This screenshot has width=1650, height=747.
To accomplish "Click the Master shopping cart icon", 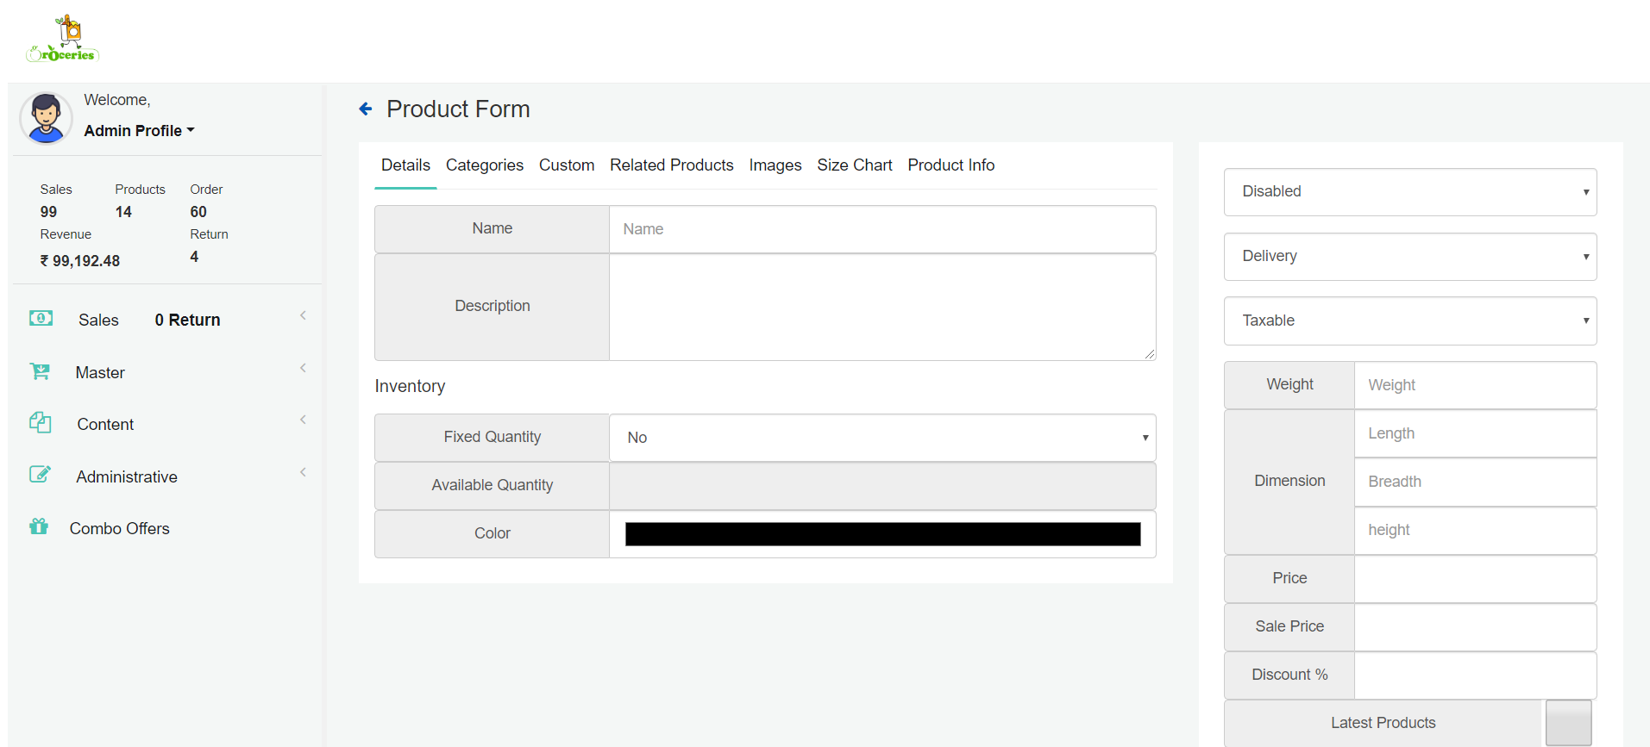I will coord(40,370).
